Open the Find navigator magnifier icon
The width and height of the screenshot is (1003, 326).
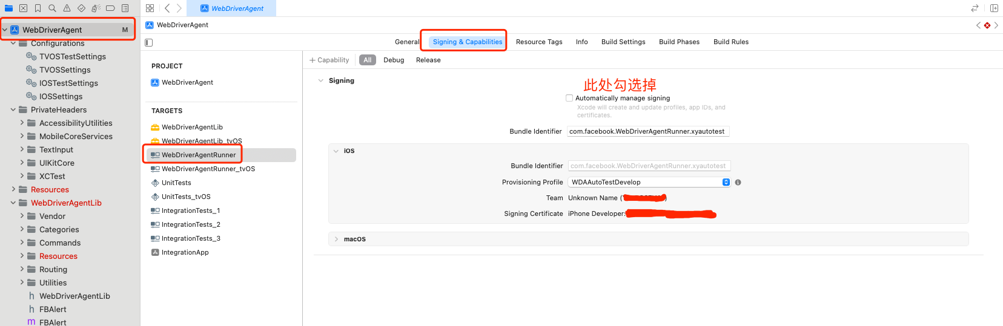pyautogui.click(x=52, y=8)
